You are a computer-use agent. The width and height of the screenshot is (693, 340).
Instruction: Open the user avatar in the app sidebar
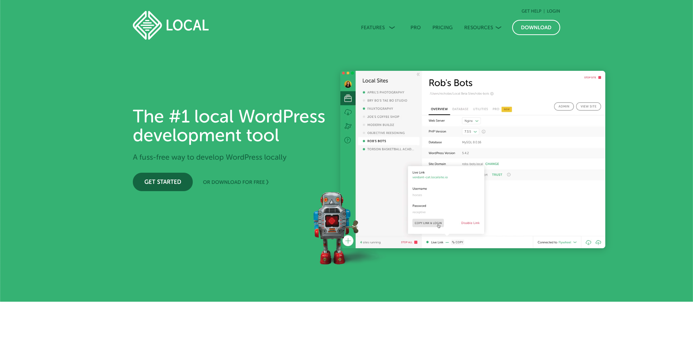click(348, 84)
